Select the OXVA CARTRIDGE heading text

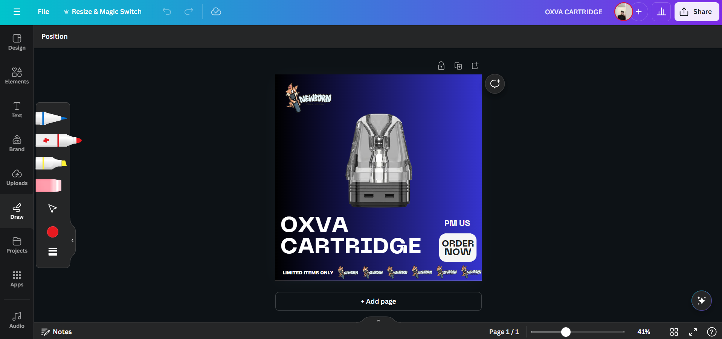pos(351,235)
